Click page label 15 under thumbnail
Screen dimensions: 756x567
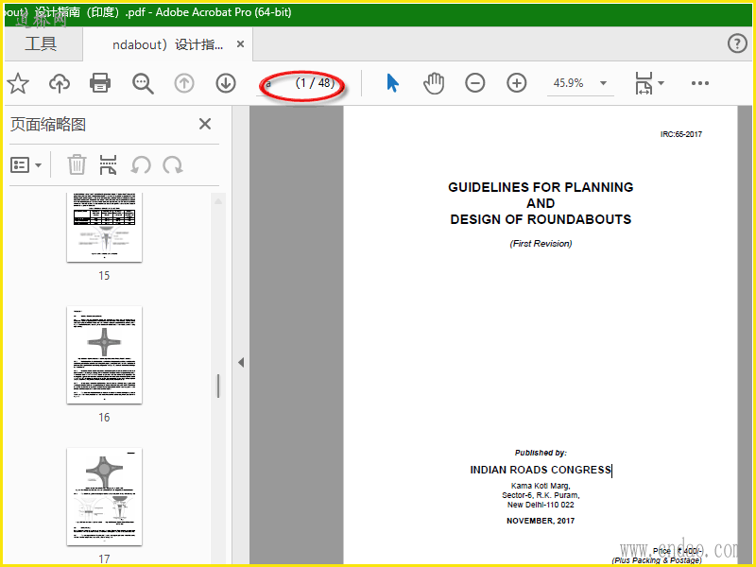(104, 276)
